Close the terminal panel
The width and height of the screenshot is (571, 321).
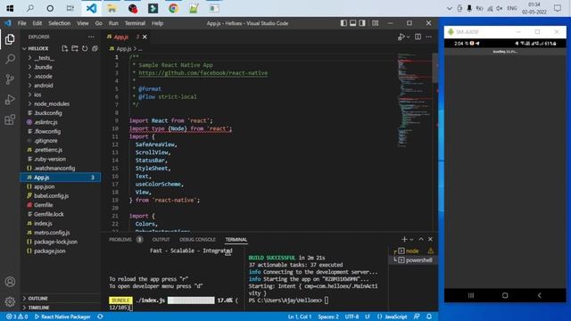430,239
